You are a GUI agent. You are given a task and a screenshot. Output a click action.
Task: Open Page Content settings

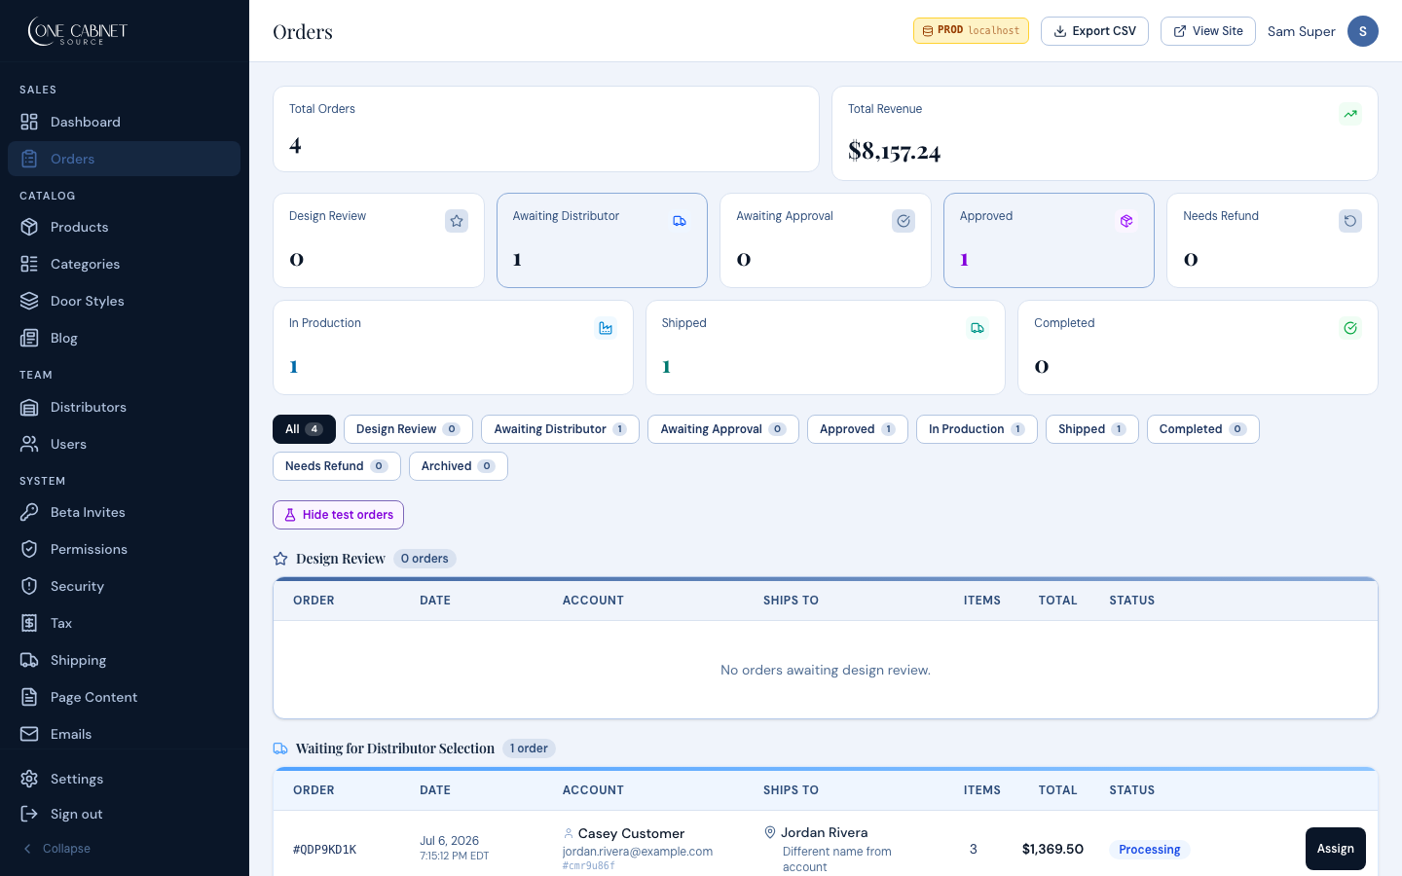click(x=124, y=697)
